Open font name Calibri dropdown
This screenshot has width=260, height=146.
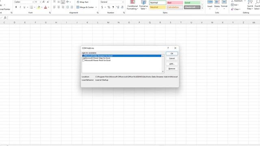point(33,2)
